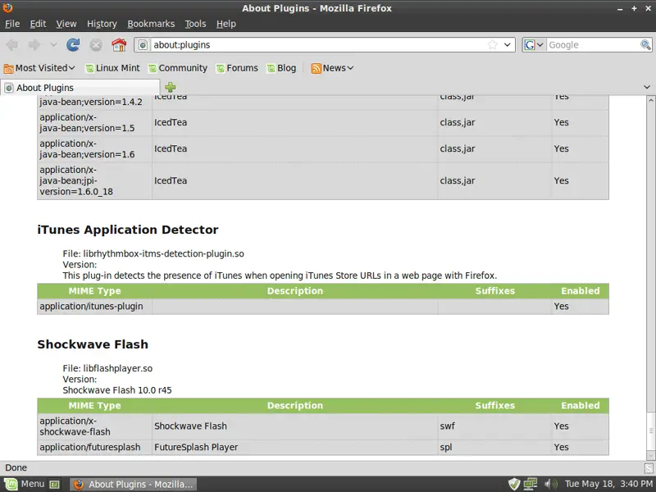Click the Back arrow navigation icon

(x=12, y=45)
